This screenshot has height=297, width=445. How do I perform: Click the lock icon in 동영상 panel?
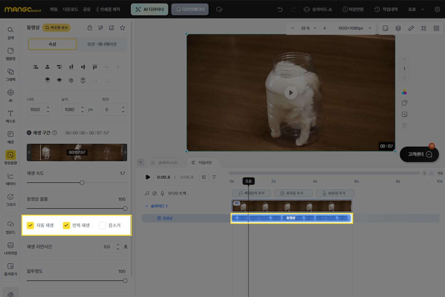(90, 28)
